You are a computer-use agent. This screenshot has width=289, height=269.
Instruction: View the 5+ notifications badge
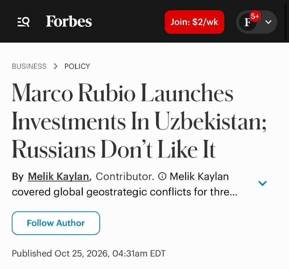click(x=255, y=16)
